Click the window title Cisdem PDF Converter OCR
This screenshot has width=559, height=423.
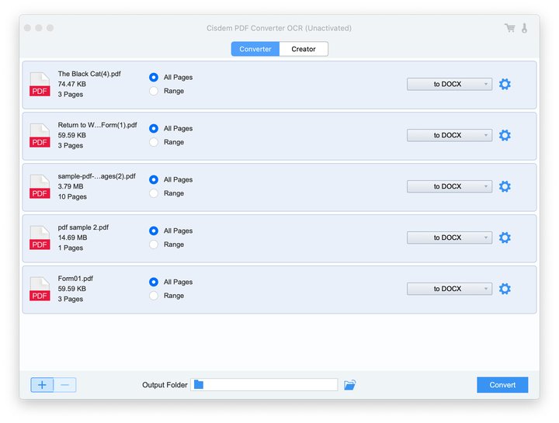pos(279,28)
